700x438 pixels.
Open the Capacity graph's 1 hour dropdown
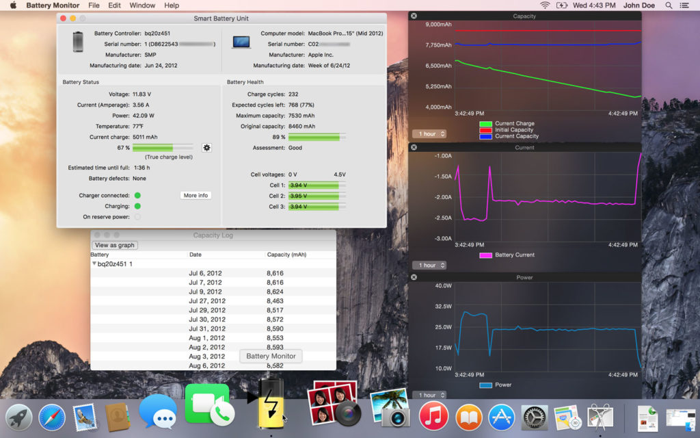point(429,134)
